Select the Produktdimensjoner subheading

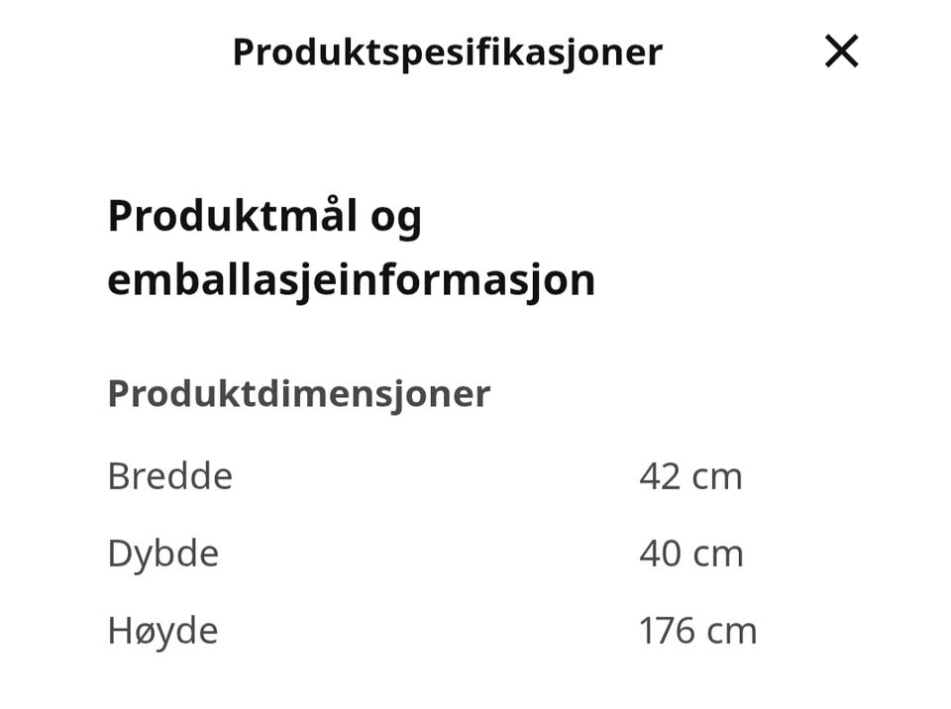(x=299, y=395)
